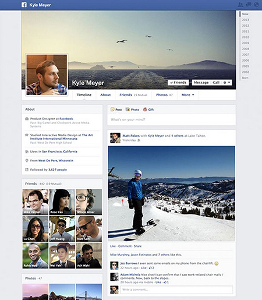Viewport: 262px width, 300px height.
Task: Click the Facebook logo icon
Action: [x=24, y=5]
